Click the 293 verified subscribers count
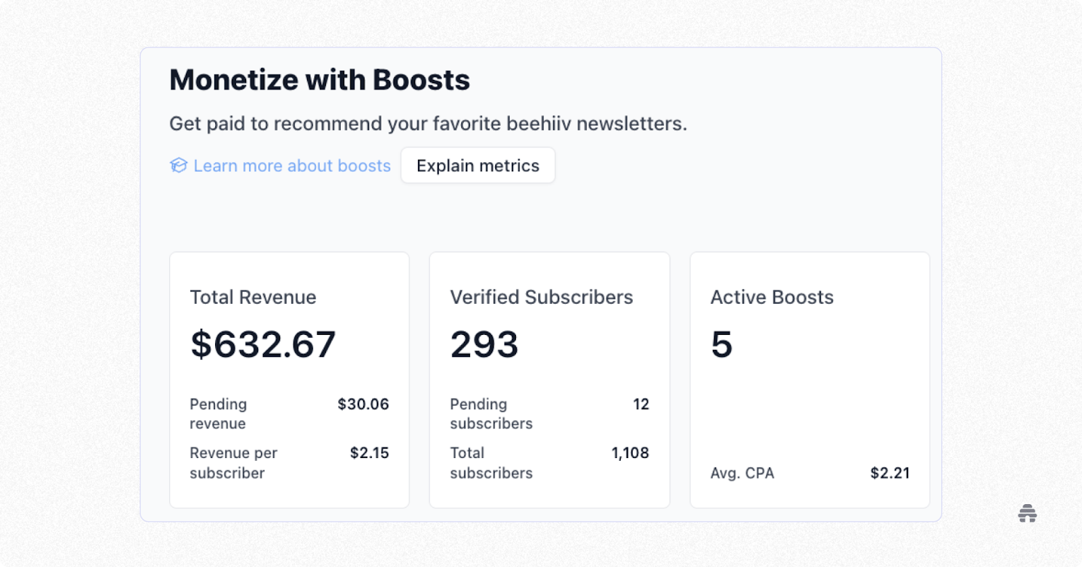 click(484, 344)
